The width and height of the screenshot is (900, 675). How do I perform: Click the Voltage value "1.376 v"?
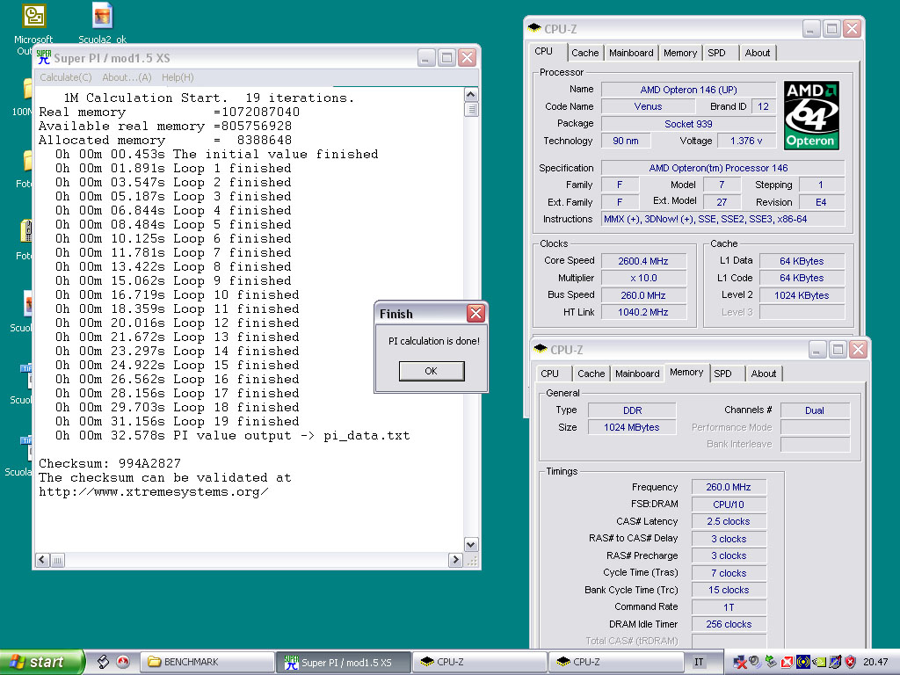point(746,141)
